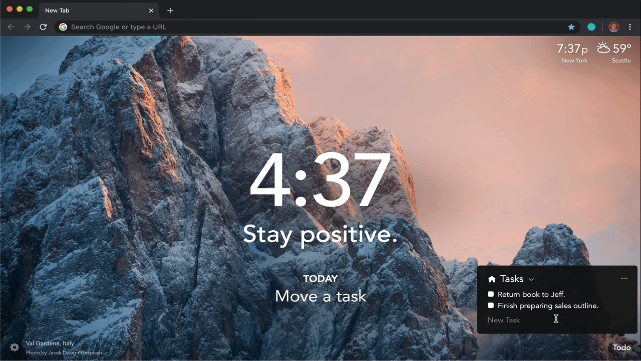The image size is (641, 361).
Task: Open a new tab with plus button
Action: pos(170,11)
